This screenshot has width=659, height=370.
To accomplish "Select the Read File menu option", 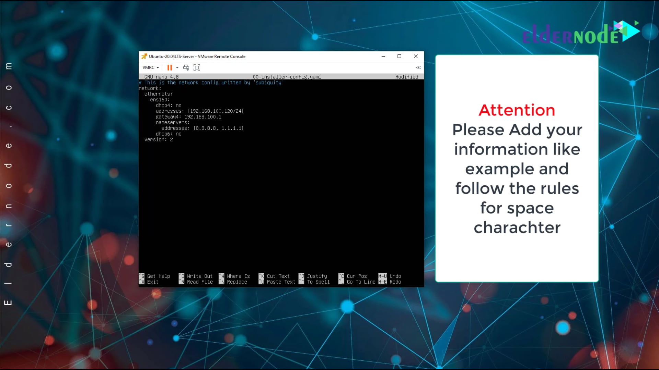I will click(x=200, y=282).
